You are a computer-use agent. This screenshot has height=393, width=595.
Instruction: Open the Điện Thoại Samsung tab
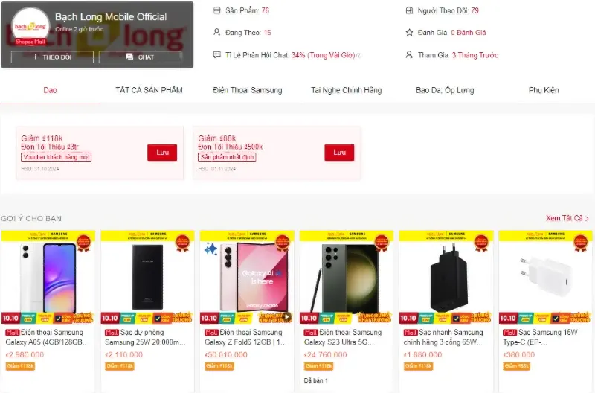click(248, 90)
